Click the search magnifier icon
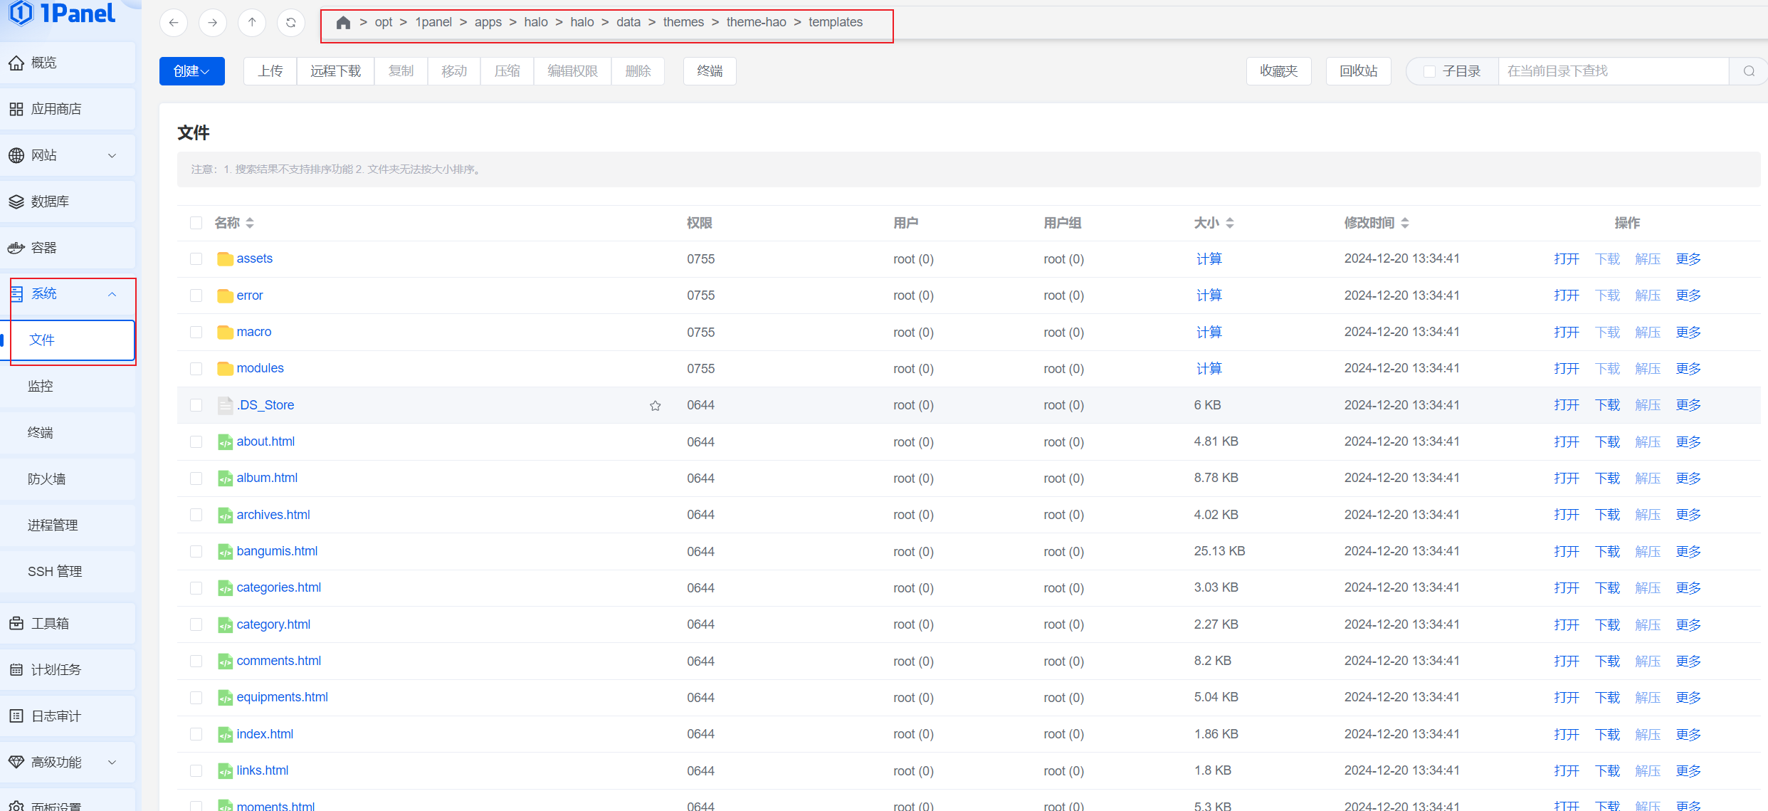This screenshot has width=1768, height=811. pyautogui.click(x=1749, y=71)
